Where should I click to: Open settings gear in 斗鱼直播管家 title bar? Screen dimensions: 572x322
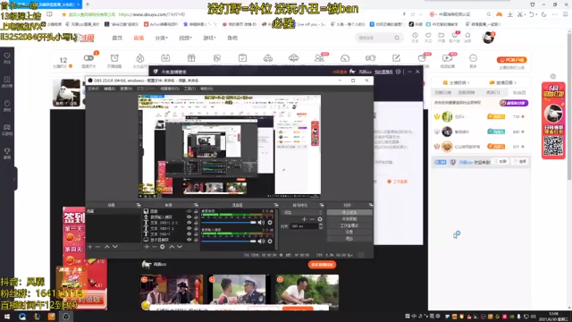(x=399, y=72)
